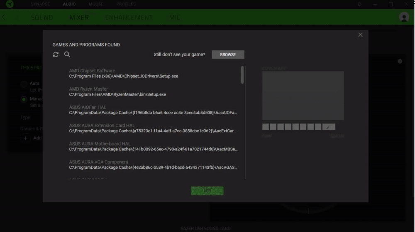Refresh the games and programs list
Screen dimensions: 415x232
click(56, 54)
